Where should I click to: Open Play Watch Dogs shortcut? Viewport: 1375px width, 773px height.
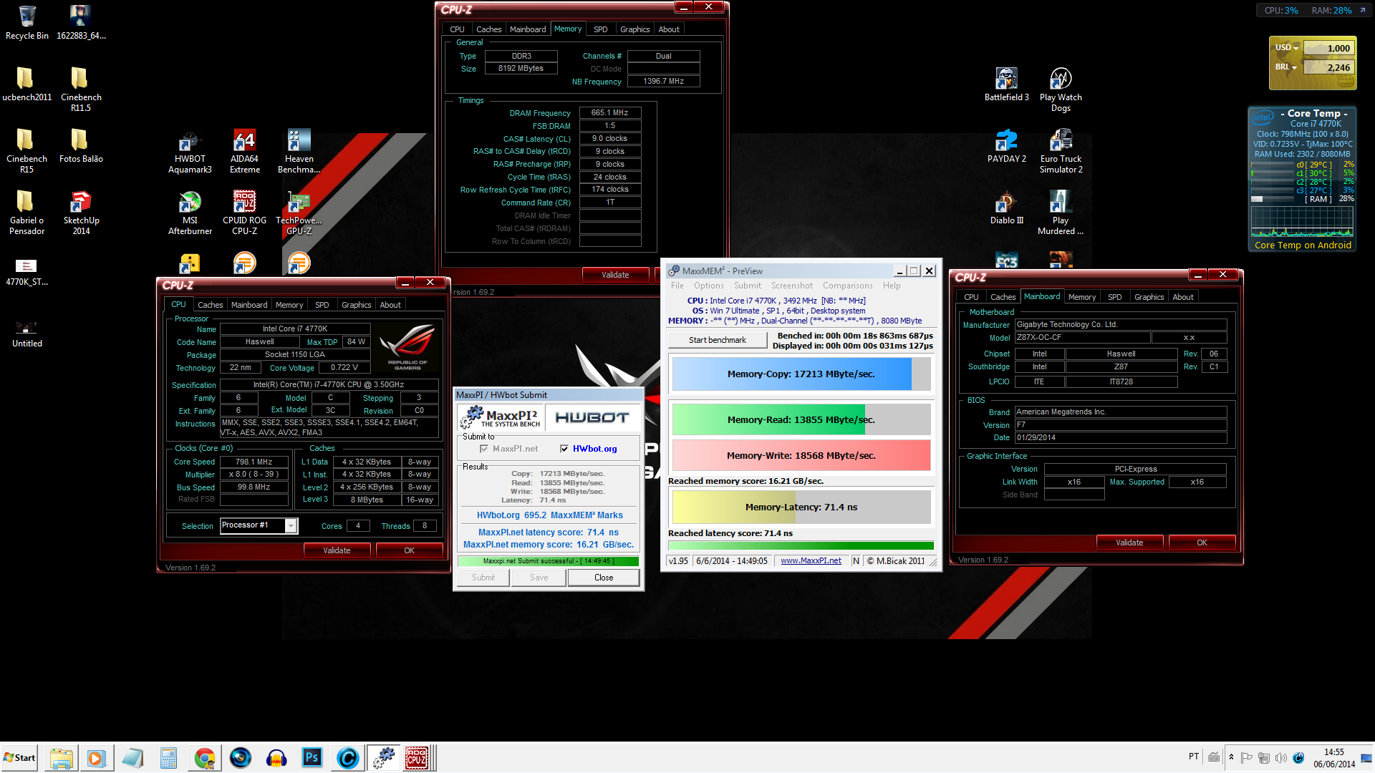1061,89
